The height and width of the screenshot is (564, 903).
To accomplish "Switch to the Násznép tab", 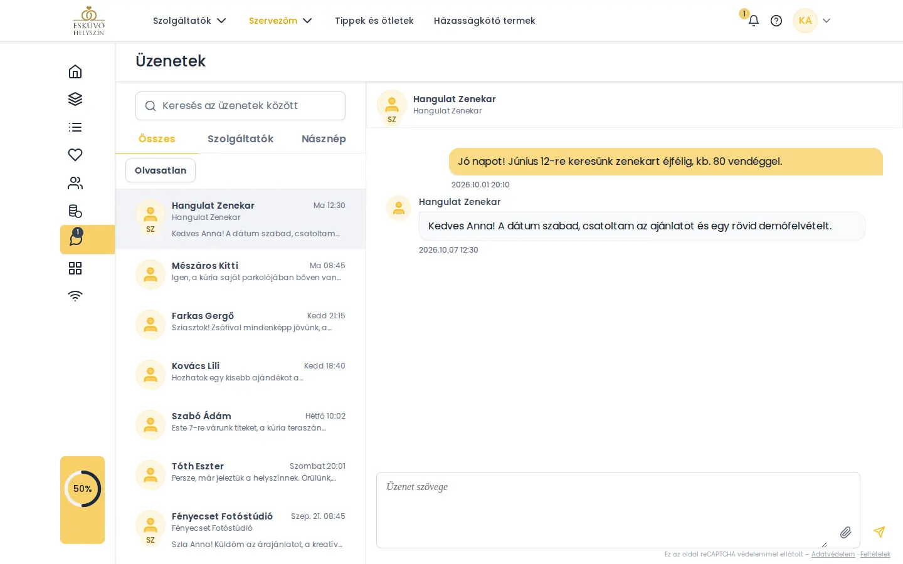I will pyautogui.click(x=324, y=139).
